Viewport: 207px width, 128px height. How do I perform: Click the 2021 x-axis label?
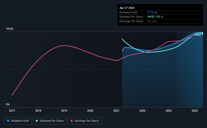[x=116, y=111]
